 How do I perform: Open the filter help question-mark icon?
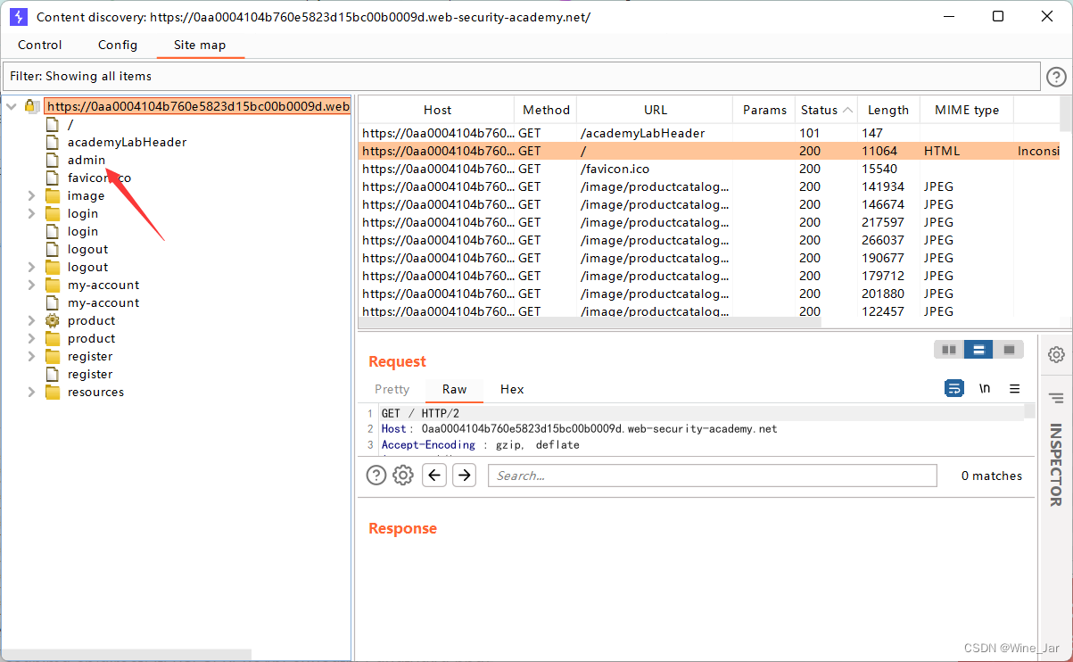point(1056,77)
